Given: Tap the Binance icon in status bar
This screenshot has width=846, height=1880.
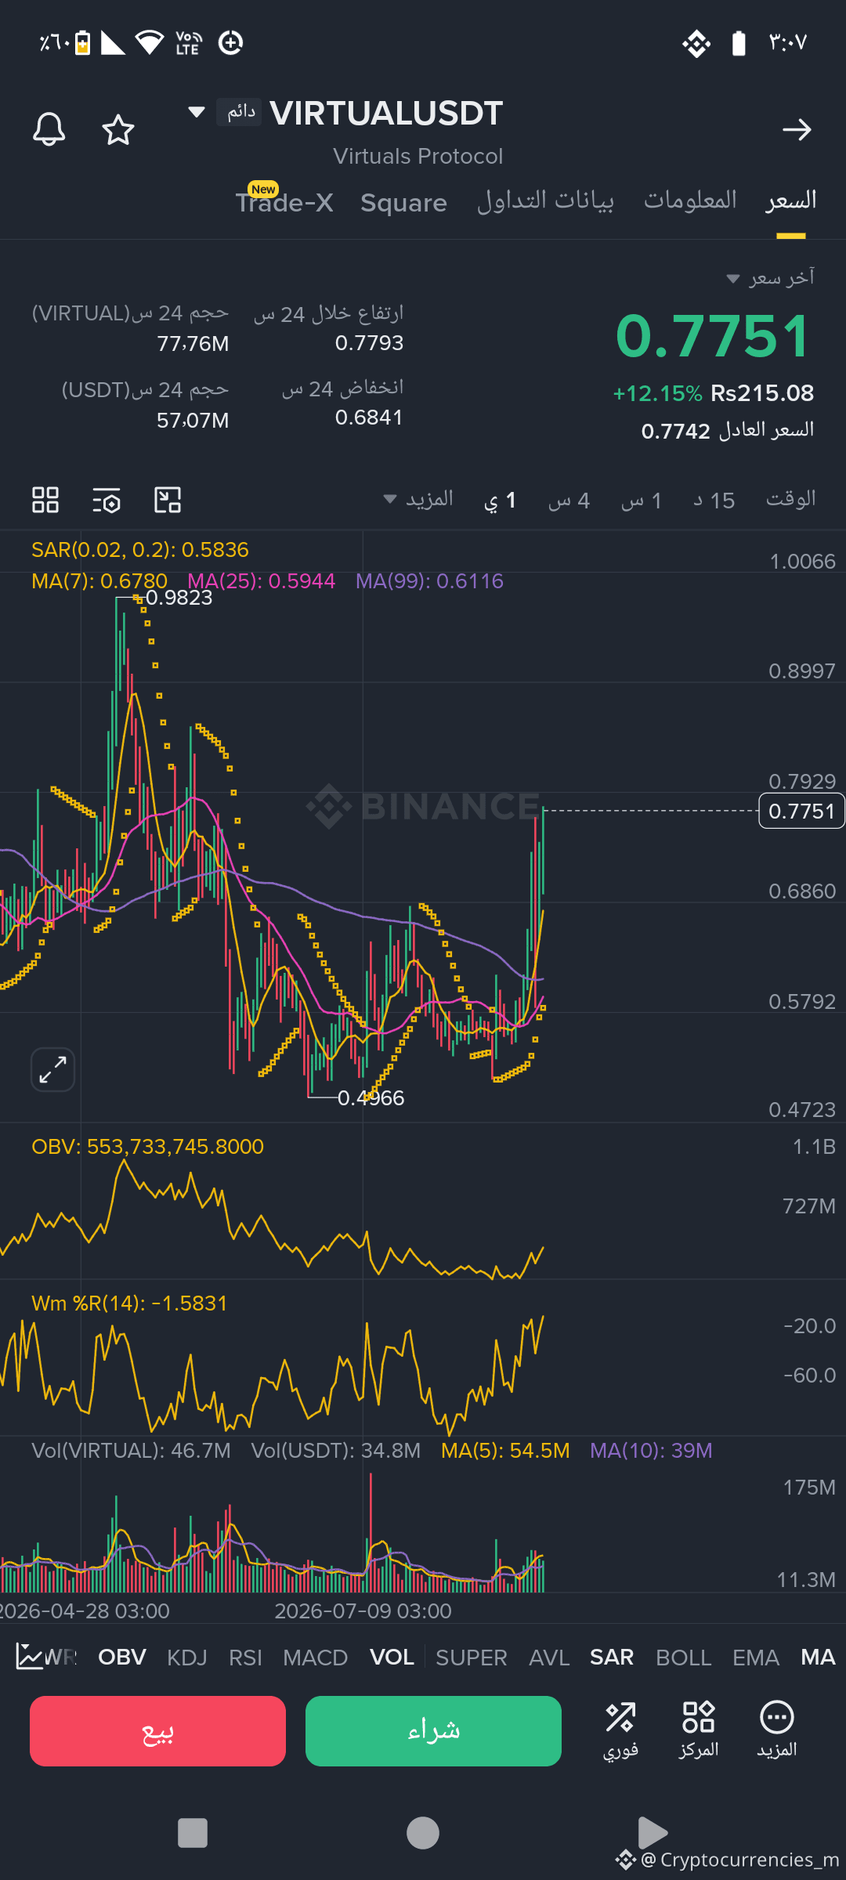Looking at the screenshot, I should pos(696,43).
